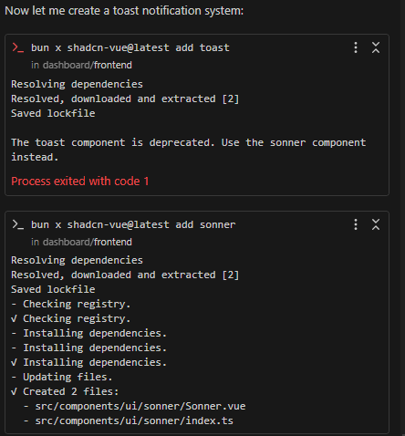Image resolution: width=405 pixels, height=436 pixels.
Task: Open more options for the sonner command
Action: click(356, 224)
